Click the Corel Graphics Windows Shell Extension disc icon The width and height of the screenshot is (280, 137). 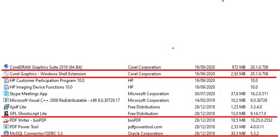coord(6,74)
